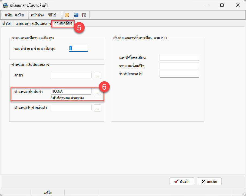Click the จำนวนครั้งแก้ไข input box
The width and height of the screenshot is (246, 196).
179,66
